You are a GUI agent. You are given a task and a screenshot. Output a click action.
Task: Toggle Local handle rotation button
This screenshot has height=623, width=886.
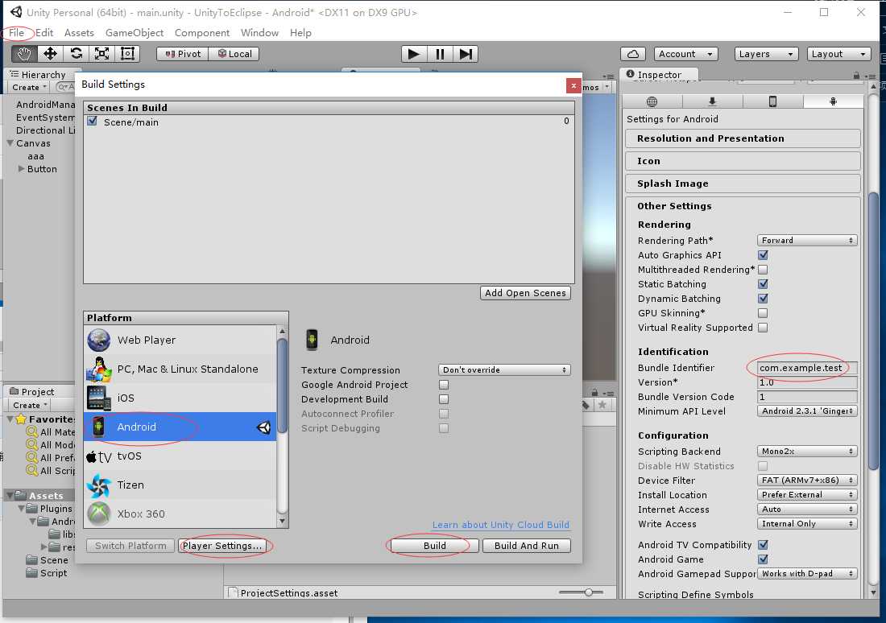234,54
